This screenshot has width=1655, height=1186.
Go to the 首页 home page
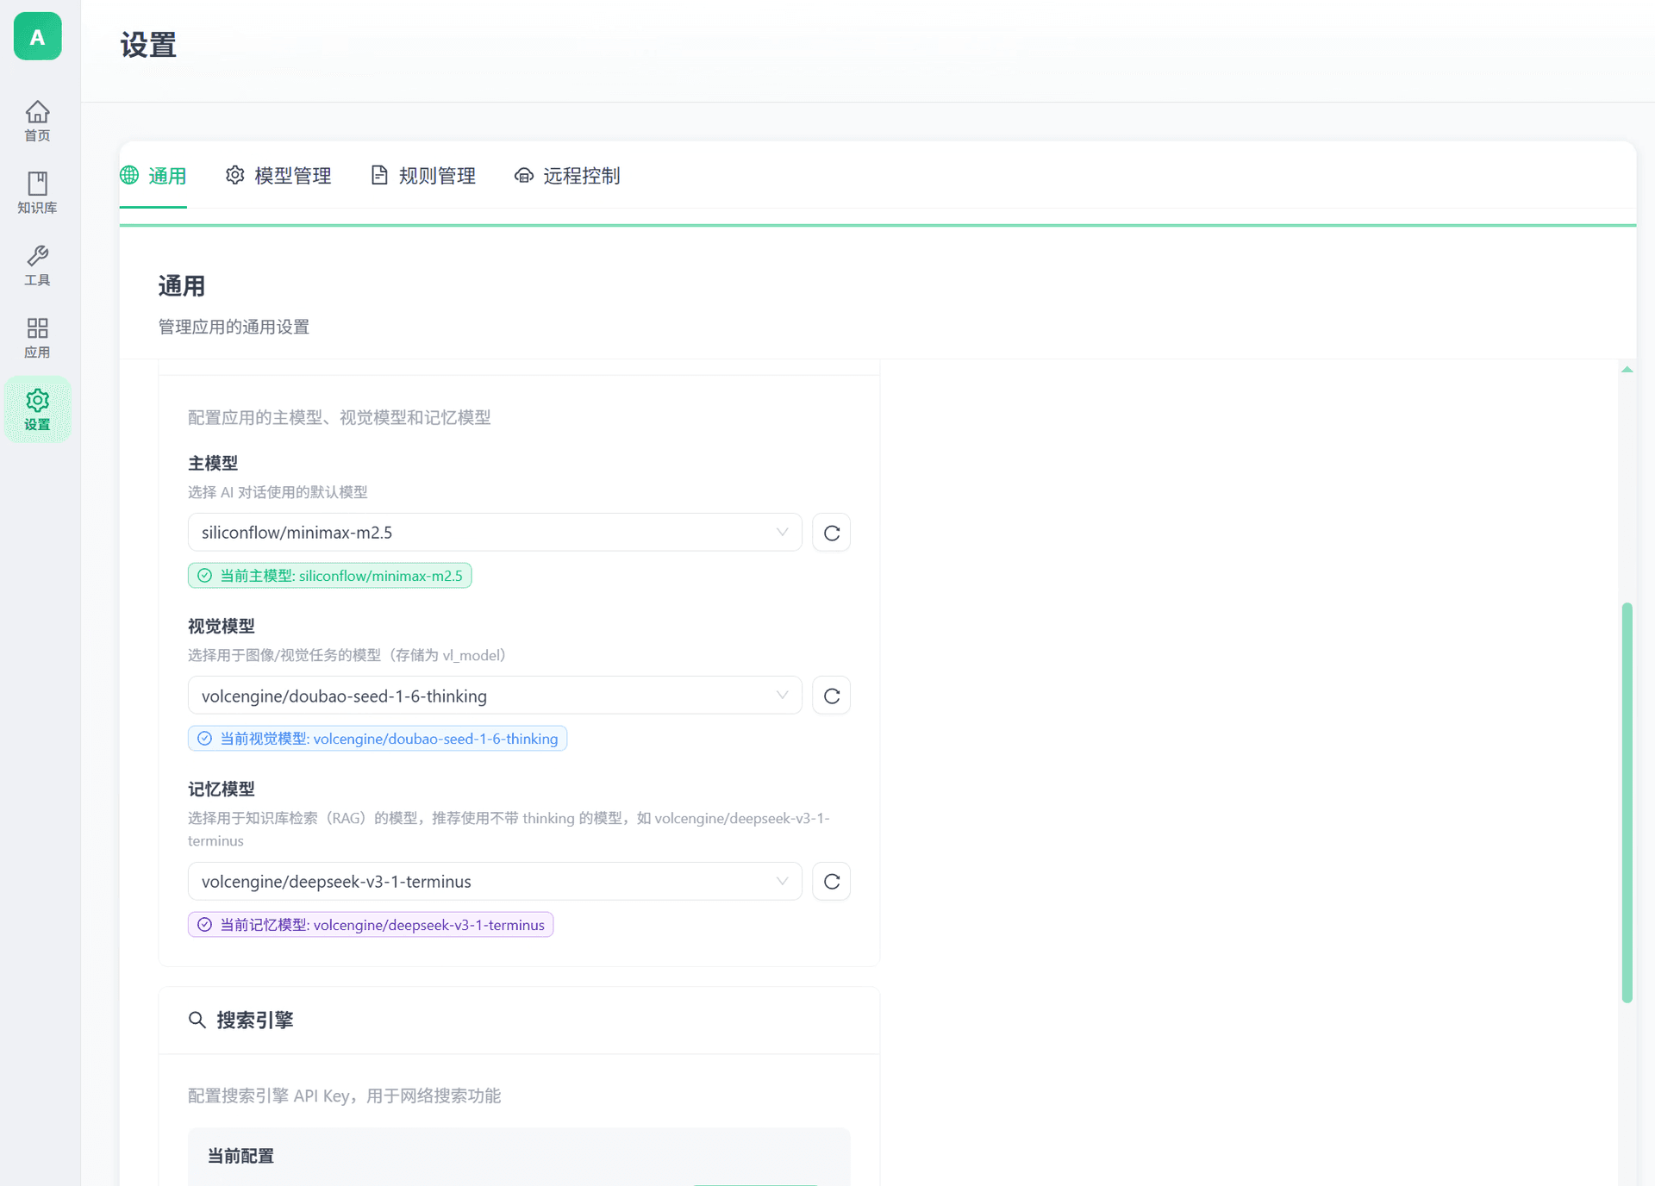coord(37,121)
